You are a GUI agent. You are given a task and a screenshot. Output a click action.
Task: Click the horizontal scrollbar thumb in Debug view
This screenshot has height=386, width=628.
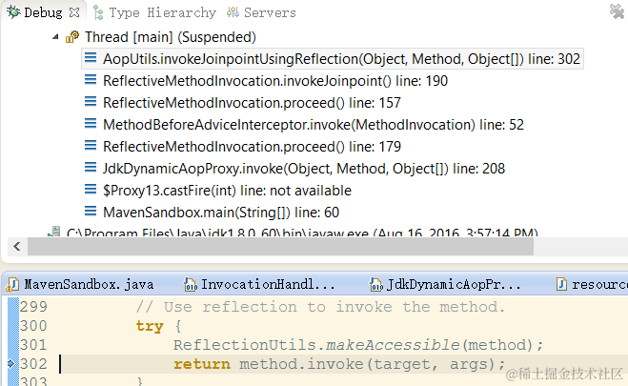click(280, 247)
